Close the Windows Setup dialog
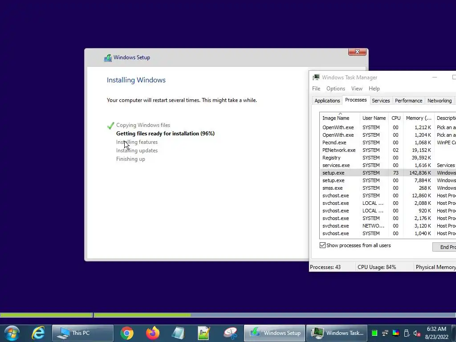 click(x=357, y=52)
